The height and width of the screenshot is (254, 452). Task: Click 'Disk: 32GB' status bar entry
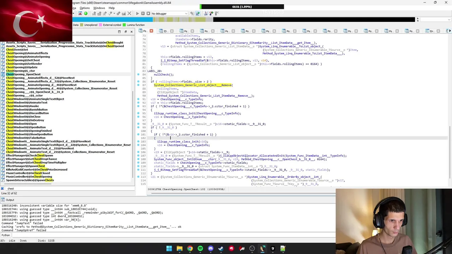[x=46, y=241]
